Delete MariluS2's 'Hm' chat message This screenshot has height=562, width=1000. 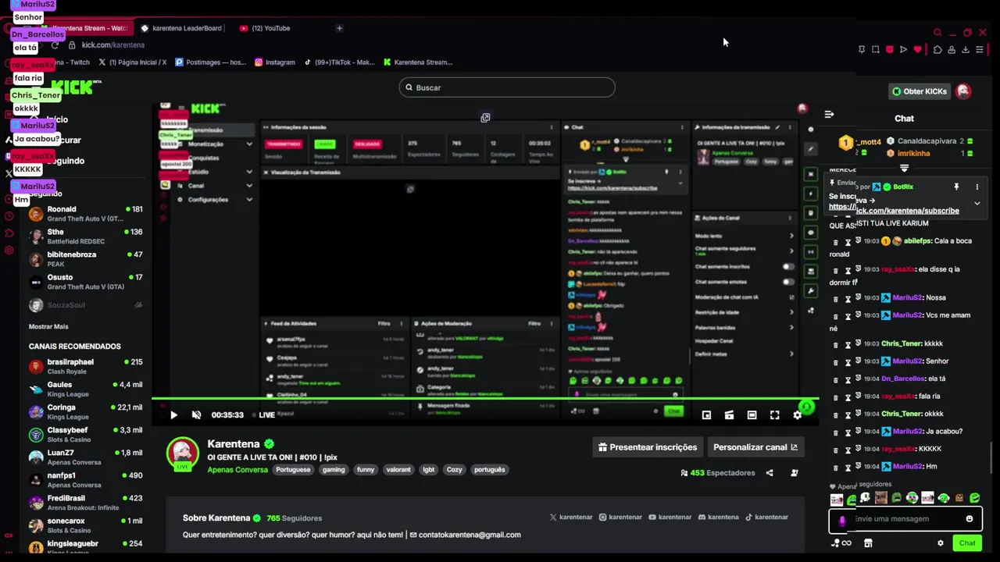tap(836, 467)
